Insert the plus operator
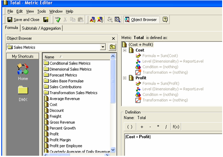 tap(142, 127)
